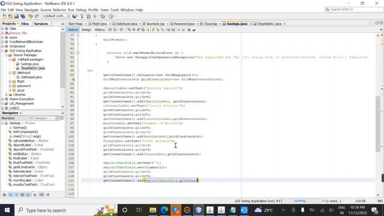Click the Windows taskbar search box
Screen dimensions: 384x216
[x=66, y=210]
